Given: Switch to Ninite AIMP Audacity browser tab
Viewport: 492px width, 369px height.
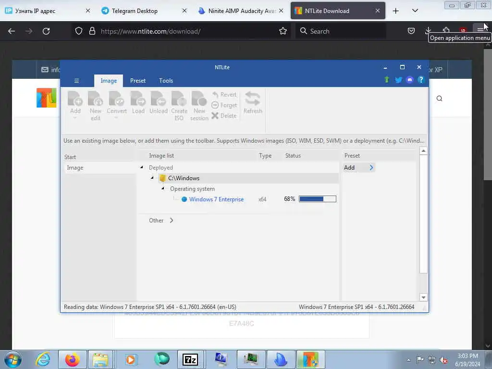Looking at the screenshot, I should click(x=241, y=11).
